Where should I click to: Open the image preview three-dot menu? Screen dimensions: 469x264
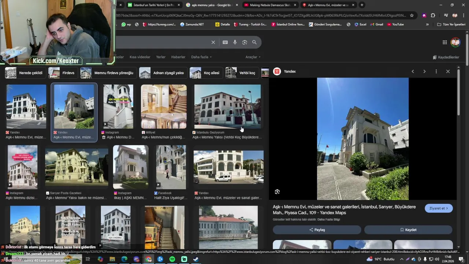tap(436, 71)
